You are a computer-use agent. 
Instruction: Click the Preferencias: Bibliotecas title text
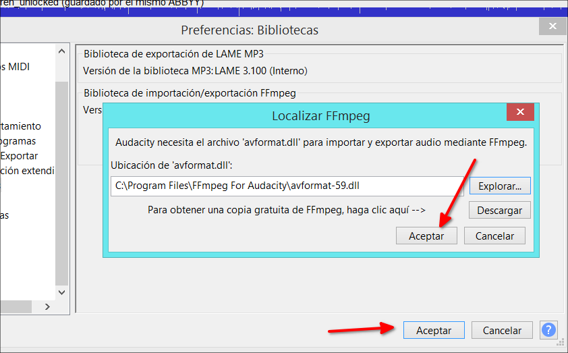[250, 30]
